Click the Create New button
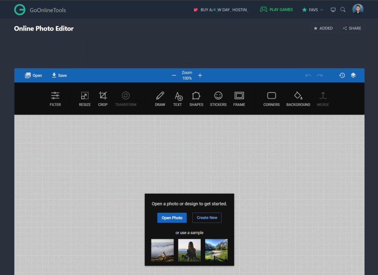This screenshot has height=275, width=378. point(207,217)
